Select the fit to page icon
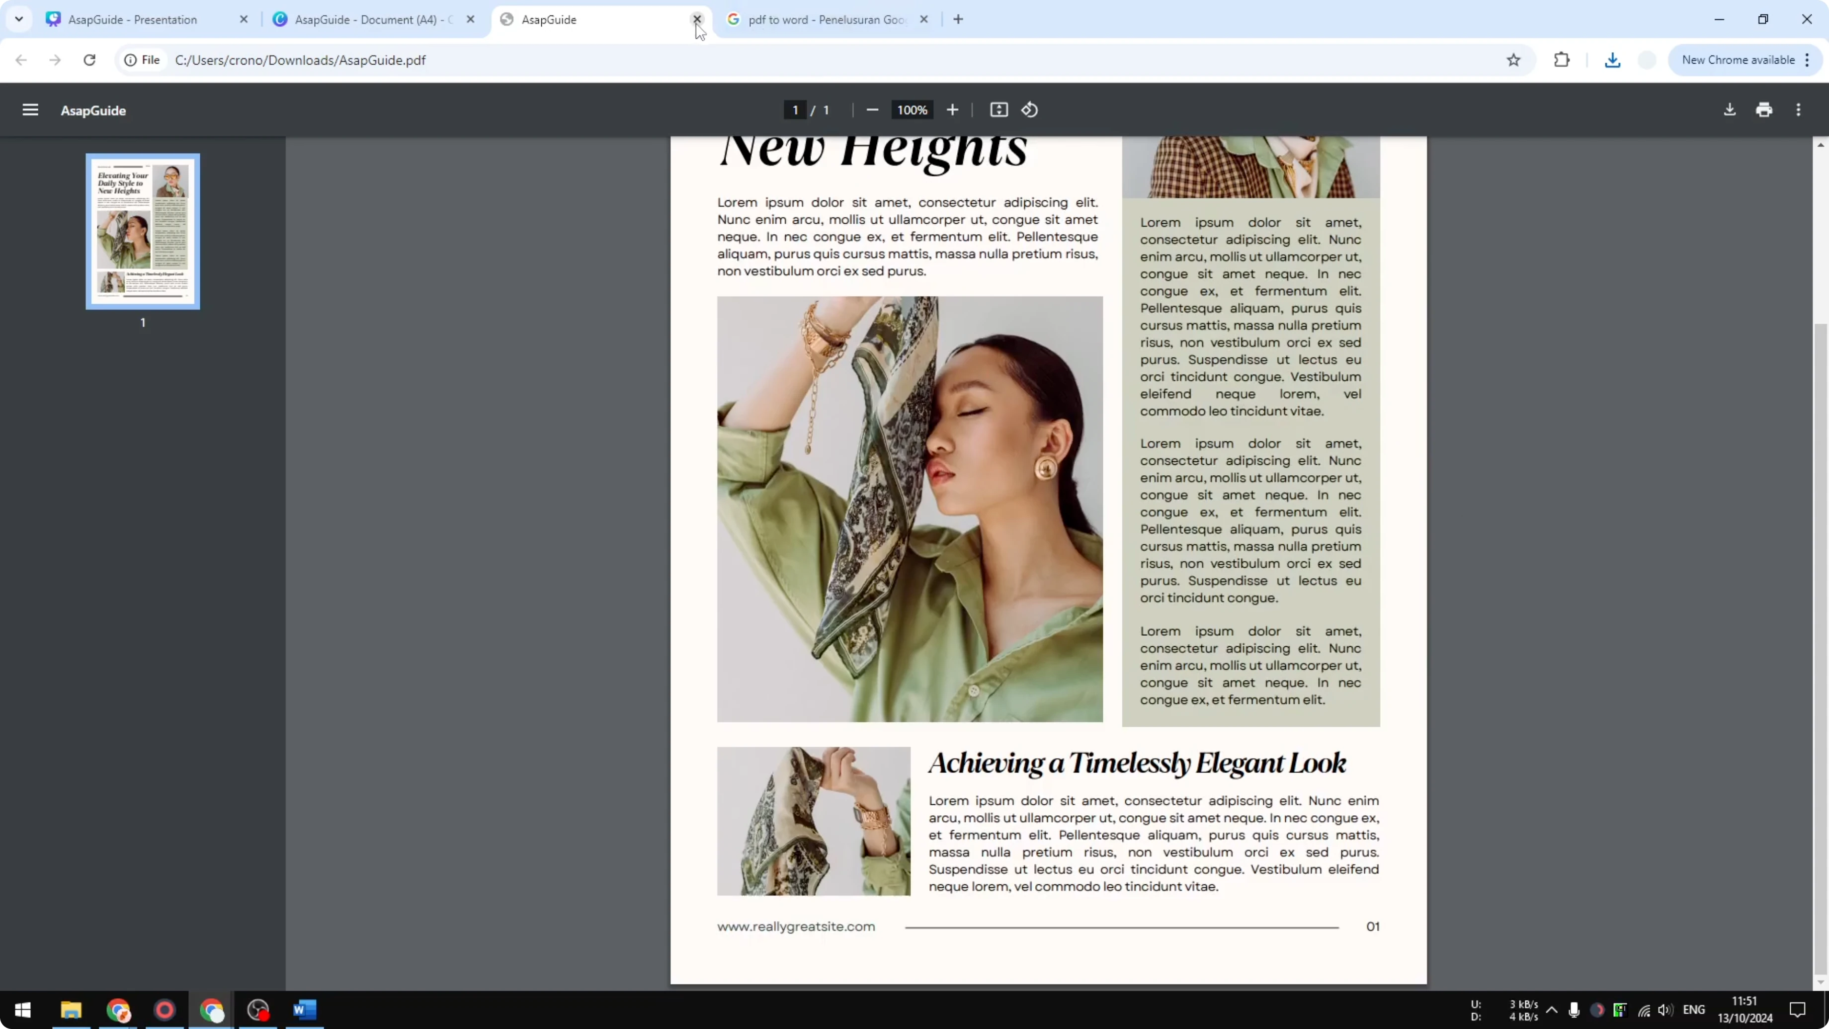This screenshot has height=1029, width=1829. coord(998,109)
